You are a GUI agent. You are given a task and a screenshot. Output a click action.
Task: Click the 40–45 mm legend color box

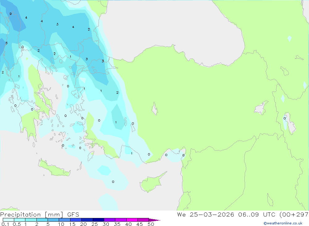[x=132, y=220]
